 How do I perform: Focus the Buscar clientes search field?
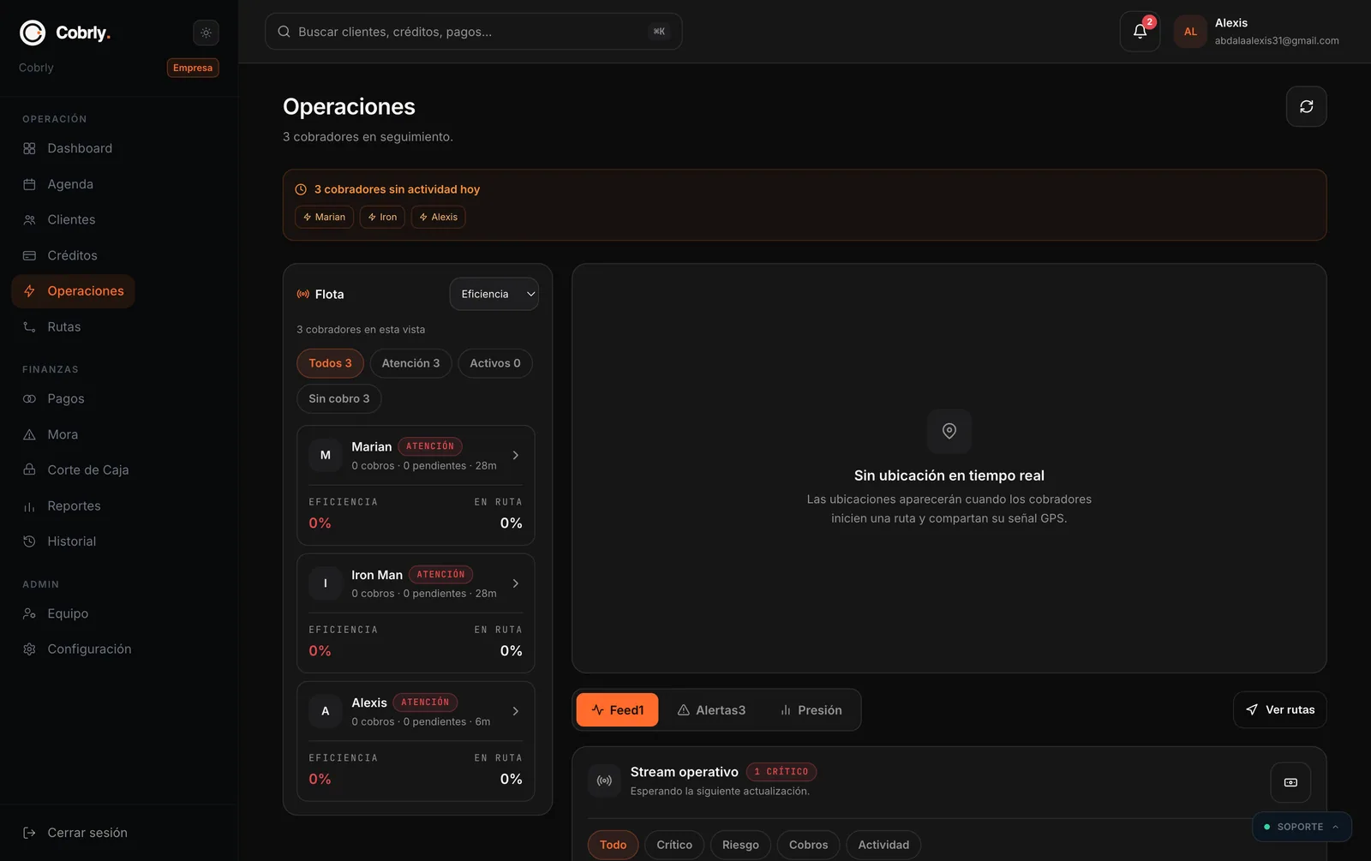point(473,32)
